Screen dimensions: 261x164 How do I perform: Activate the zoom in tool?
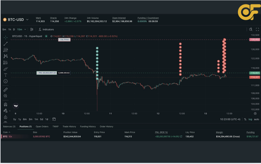point(5,96)
